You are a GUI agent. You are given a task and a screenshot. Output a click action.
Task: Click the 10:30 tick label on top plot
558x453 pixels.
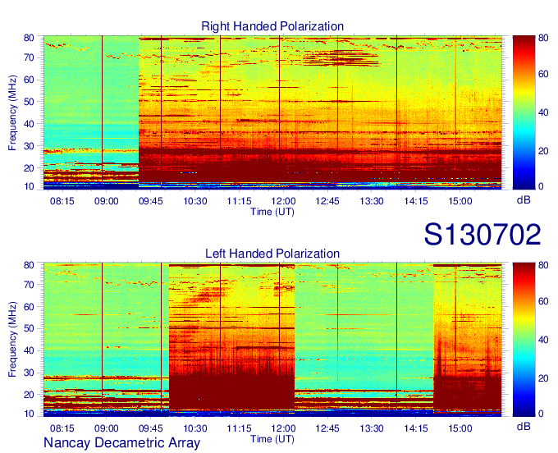click(195, 201)
